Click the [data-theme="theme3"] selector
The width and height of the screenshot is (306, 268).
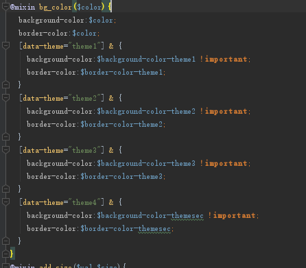point(62,151)
